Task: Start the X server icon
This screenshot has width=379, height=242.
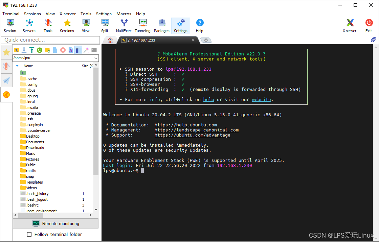Action: [350, 26]
